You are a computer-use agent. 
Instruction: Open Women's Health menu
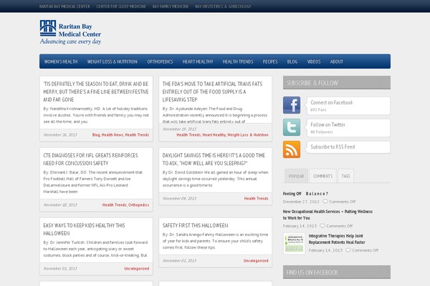61,61
